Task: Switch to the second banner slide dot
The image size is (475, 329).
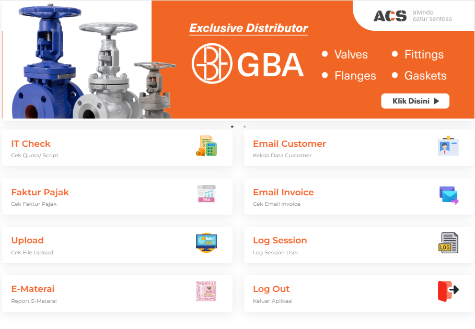Action: (x=245, y=126)
